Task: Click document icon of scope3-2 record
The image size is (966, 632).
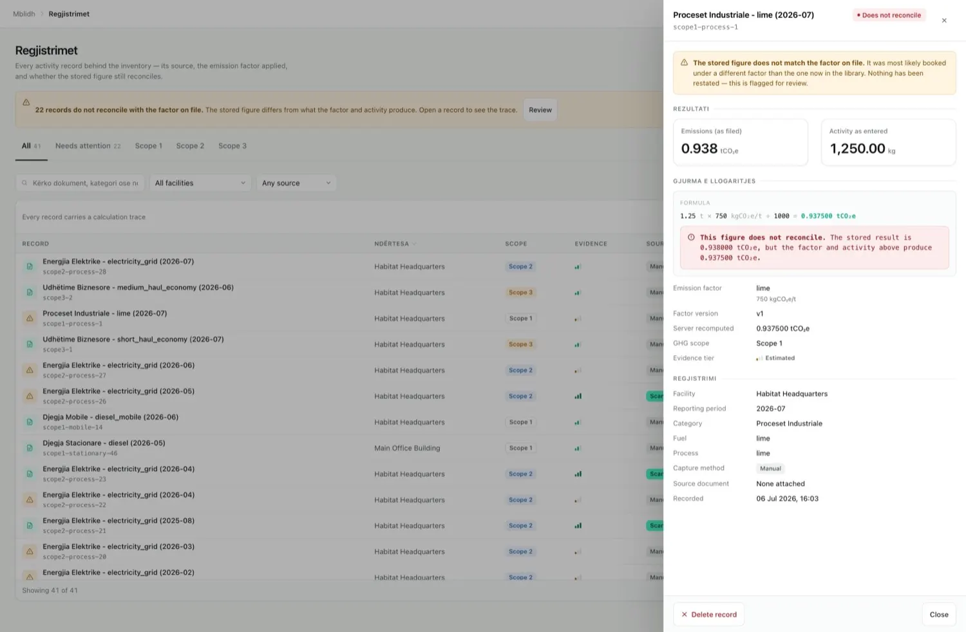Action: coord(30,292)
